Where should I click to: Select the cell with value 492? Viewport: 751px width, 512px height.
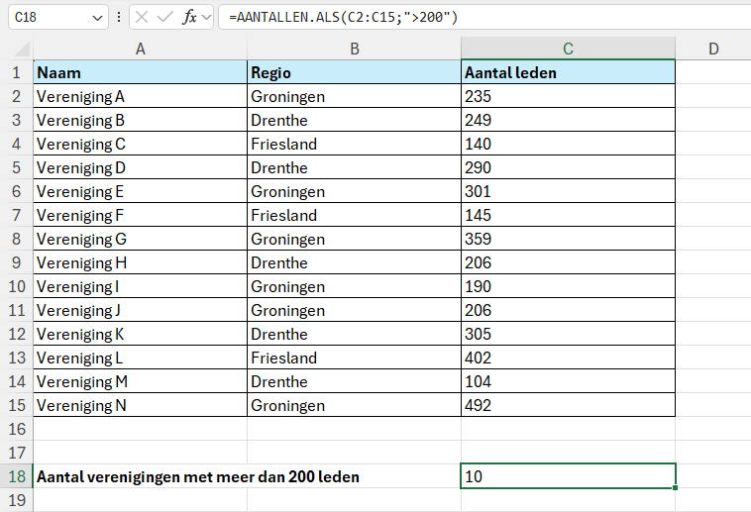[x=568, y=405]
